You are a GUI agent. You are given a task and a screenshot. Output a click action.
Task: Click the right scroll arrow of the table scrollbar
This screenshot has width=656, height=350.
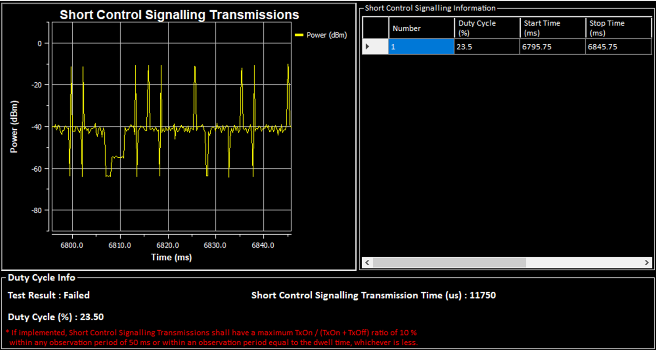coord(647,262)
